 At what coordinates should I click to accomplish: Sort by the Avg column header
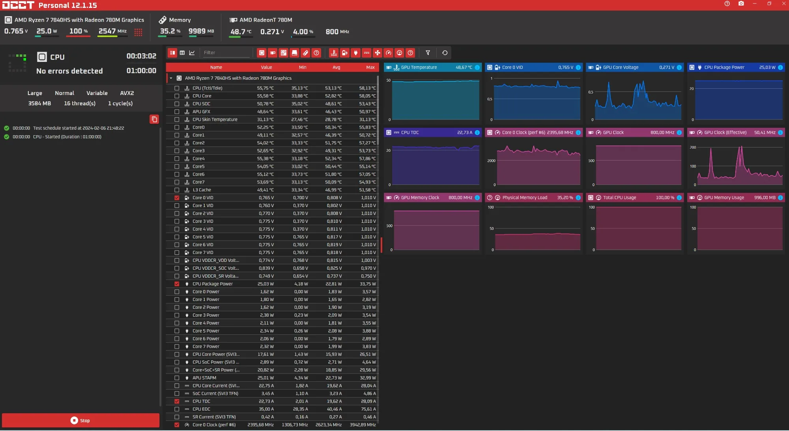click(336, 67)
